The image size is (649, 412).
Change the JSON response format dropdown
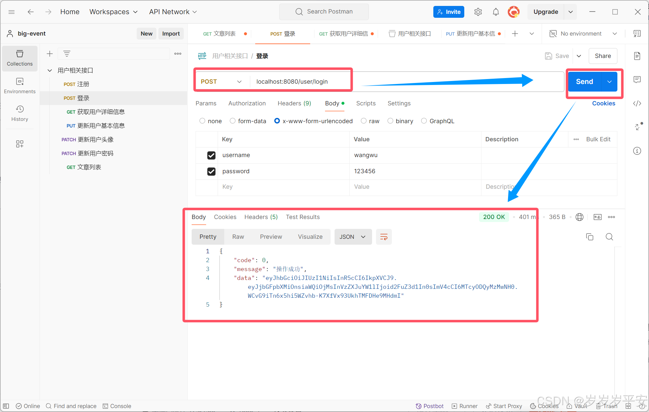click(353, 237)
